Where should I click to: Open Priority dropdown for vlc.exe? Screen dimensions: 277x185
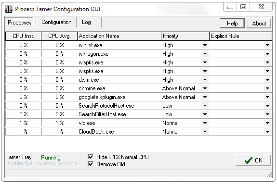tap(205, 123)
